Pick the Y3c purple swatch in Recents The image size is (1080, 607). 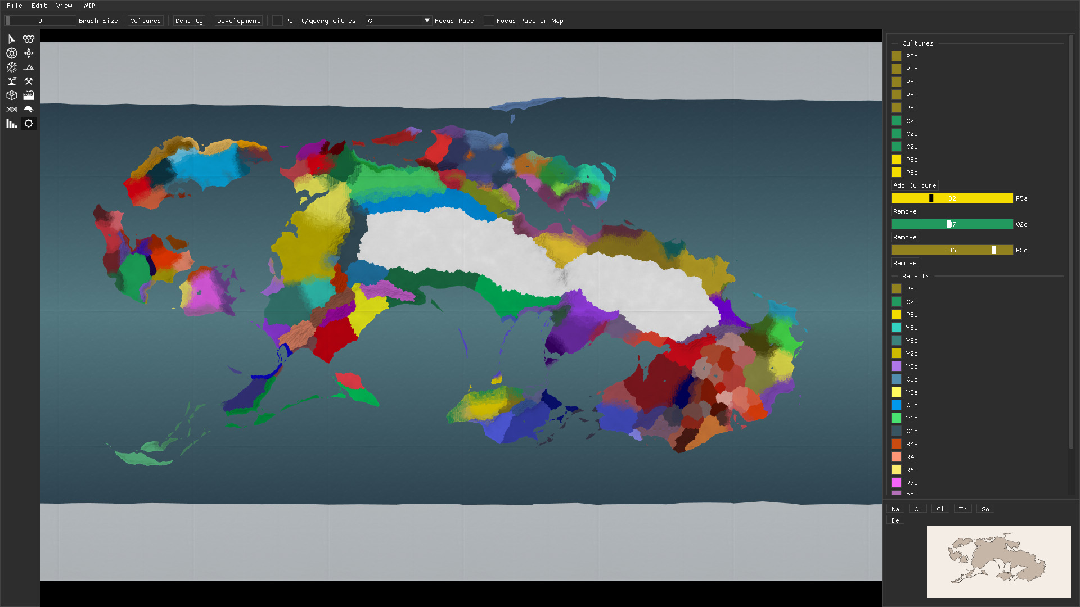tap(896, 366)
